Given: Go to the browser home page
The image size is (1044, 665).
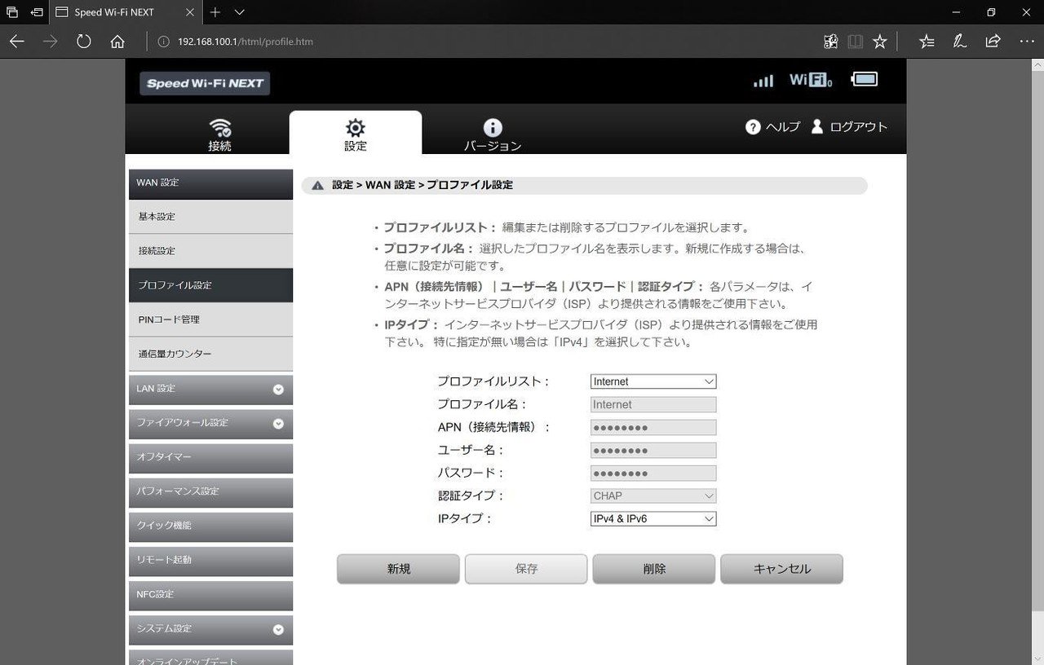Looking at the screenshot, I should [117, 42].
